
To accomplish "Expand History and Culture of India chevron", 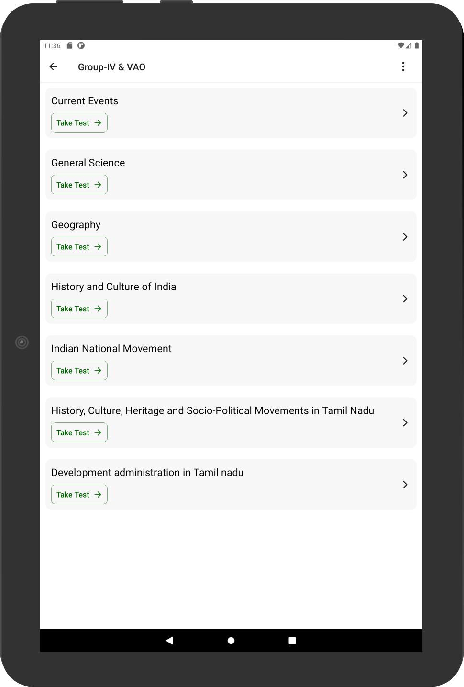I will pos(405,299).
